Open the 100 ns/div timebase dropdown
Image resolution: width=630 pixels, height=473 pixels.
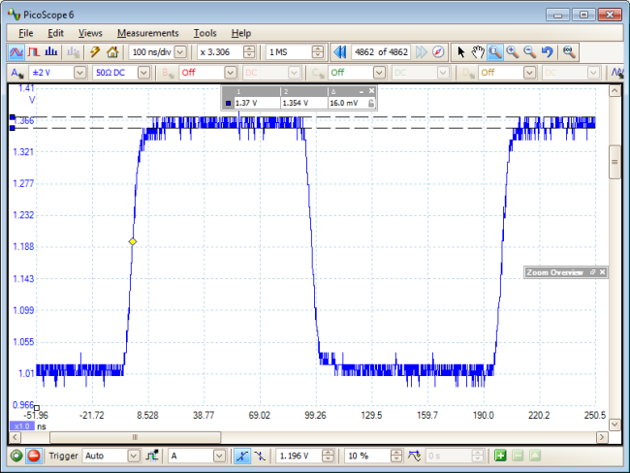180,51
